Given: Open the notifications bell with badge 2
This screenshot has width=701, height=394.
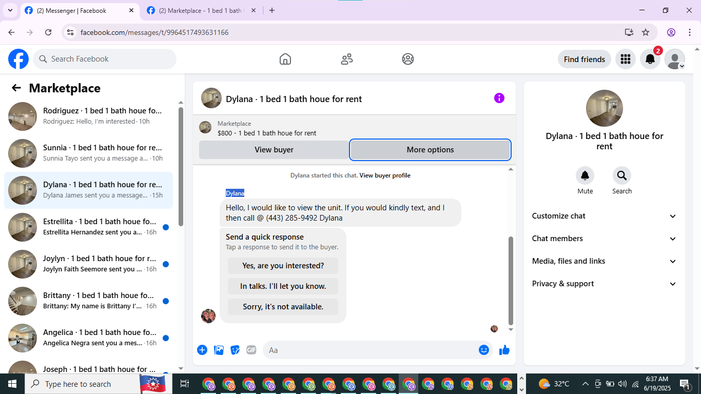Looking at the screenshot, I should click(x=650, y=59).
